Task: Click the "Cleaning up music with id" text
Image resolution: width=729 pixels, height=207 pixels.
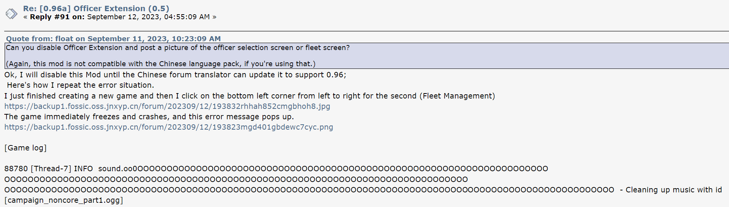Action: click(x=673, y=190)
